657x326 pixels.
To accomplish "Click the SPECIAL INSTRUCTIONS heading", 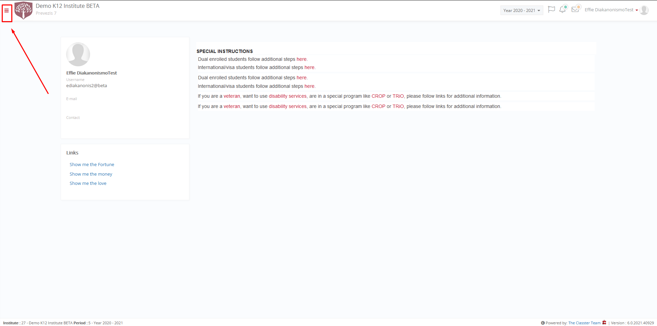I will point(225,51).
